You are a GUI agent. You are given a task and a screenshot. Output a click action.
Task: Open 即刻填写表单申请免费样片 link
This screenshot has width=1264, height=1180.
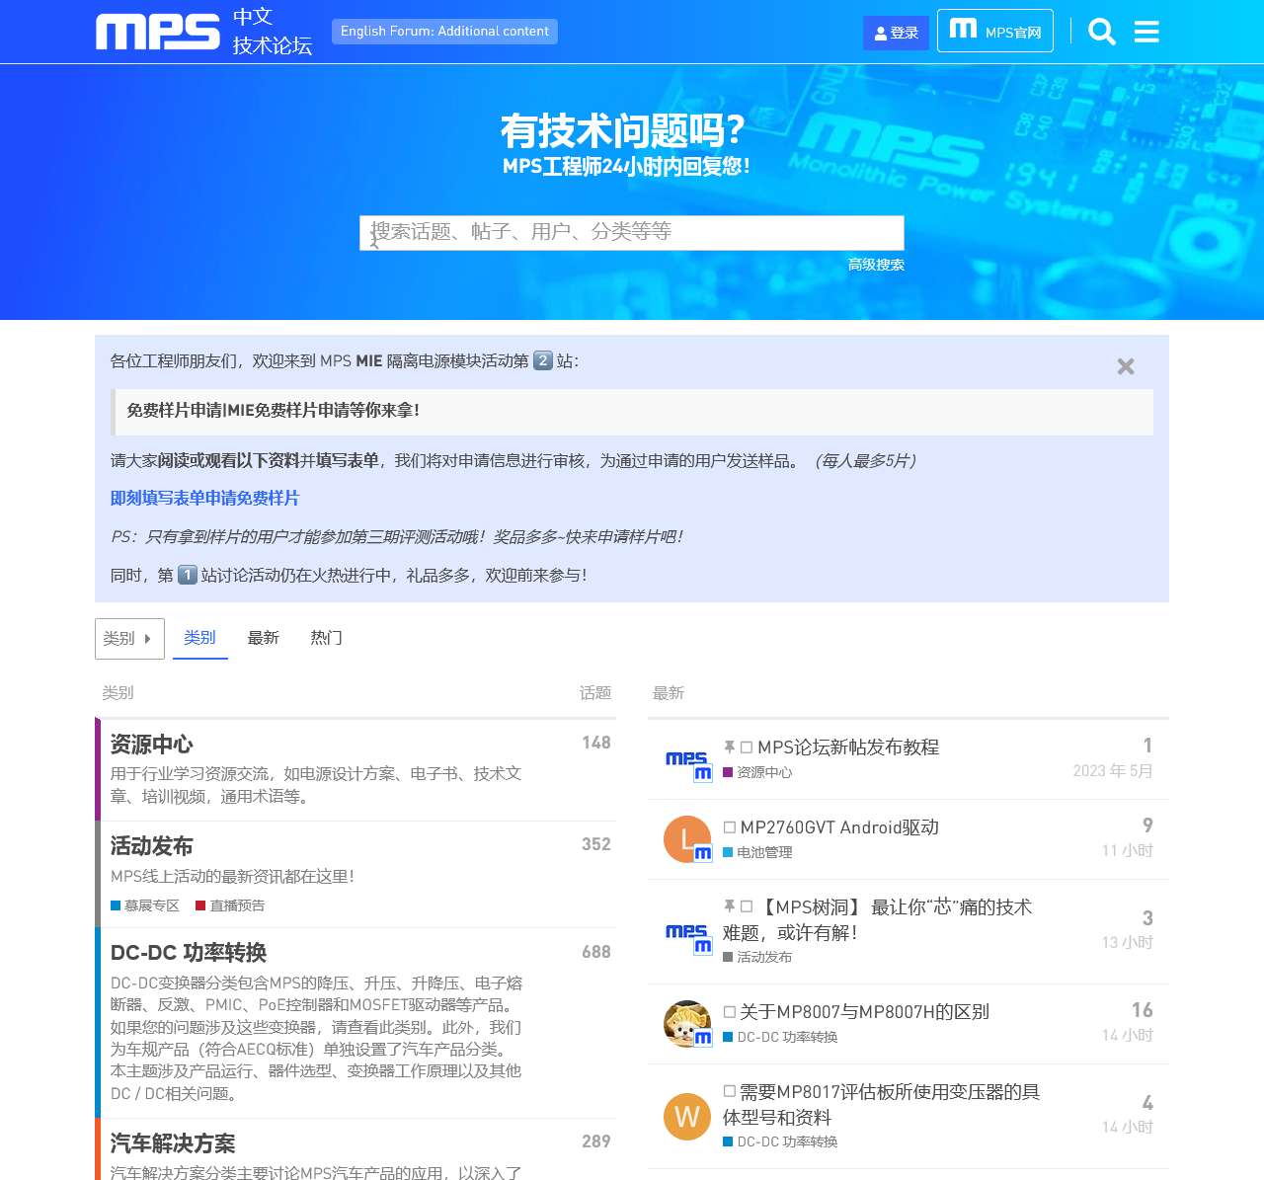204,499
